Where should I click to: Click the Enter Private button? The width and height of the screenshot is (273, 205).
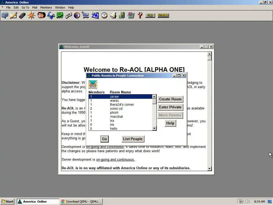(170, 107)
